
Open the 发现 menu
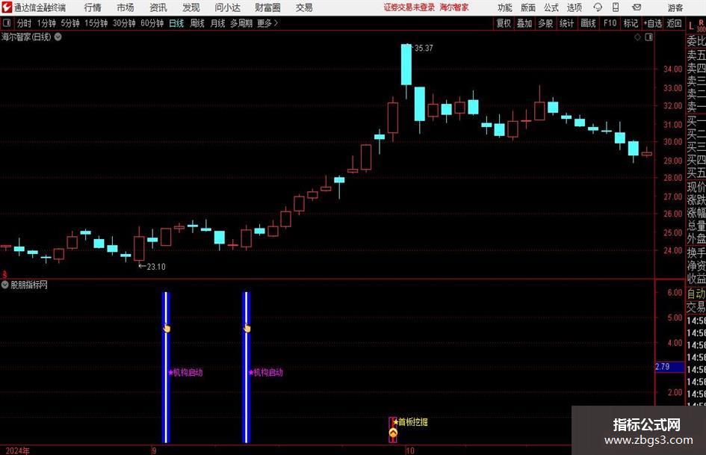191,7
